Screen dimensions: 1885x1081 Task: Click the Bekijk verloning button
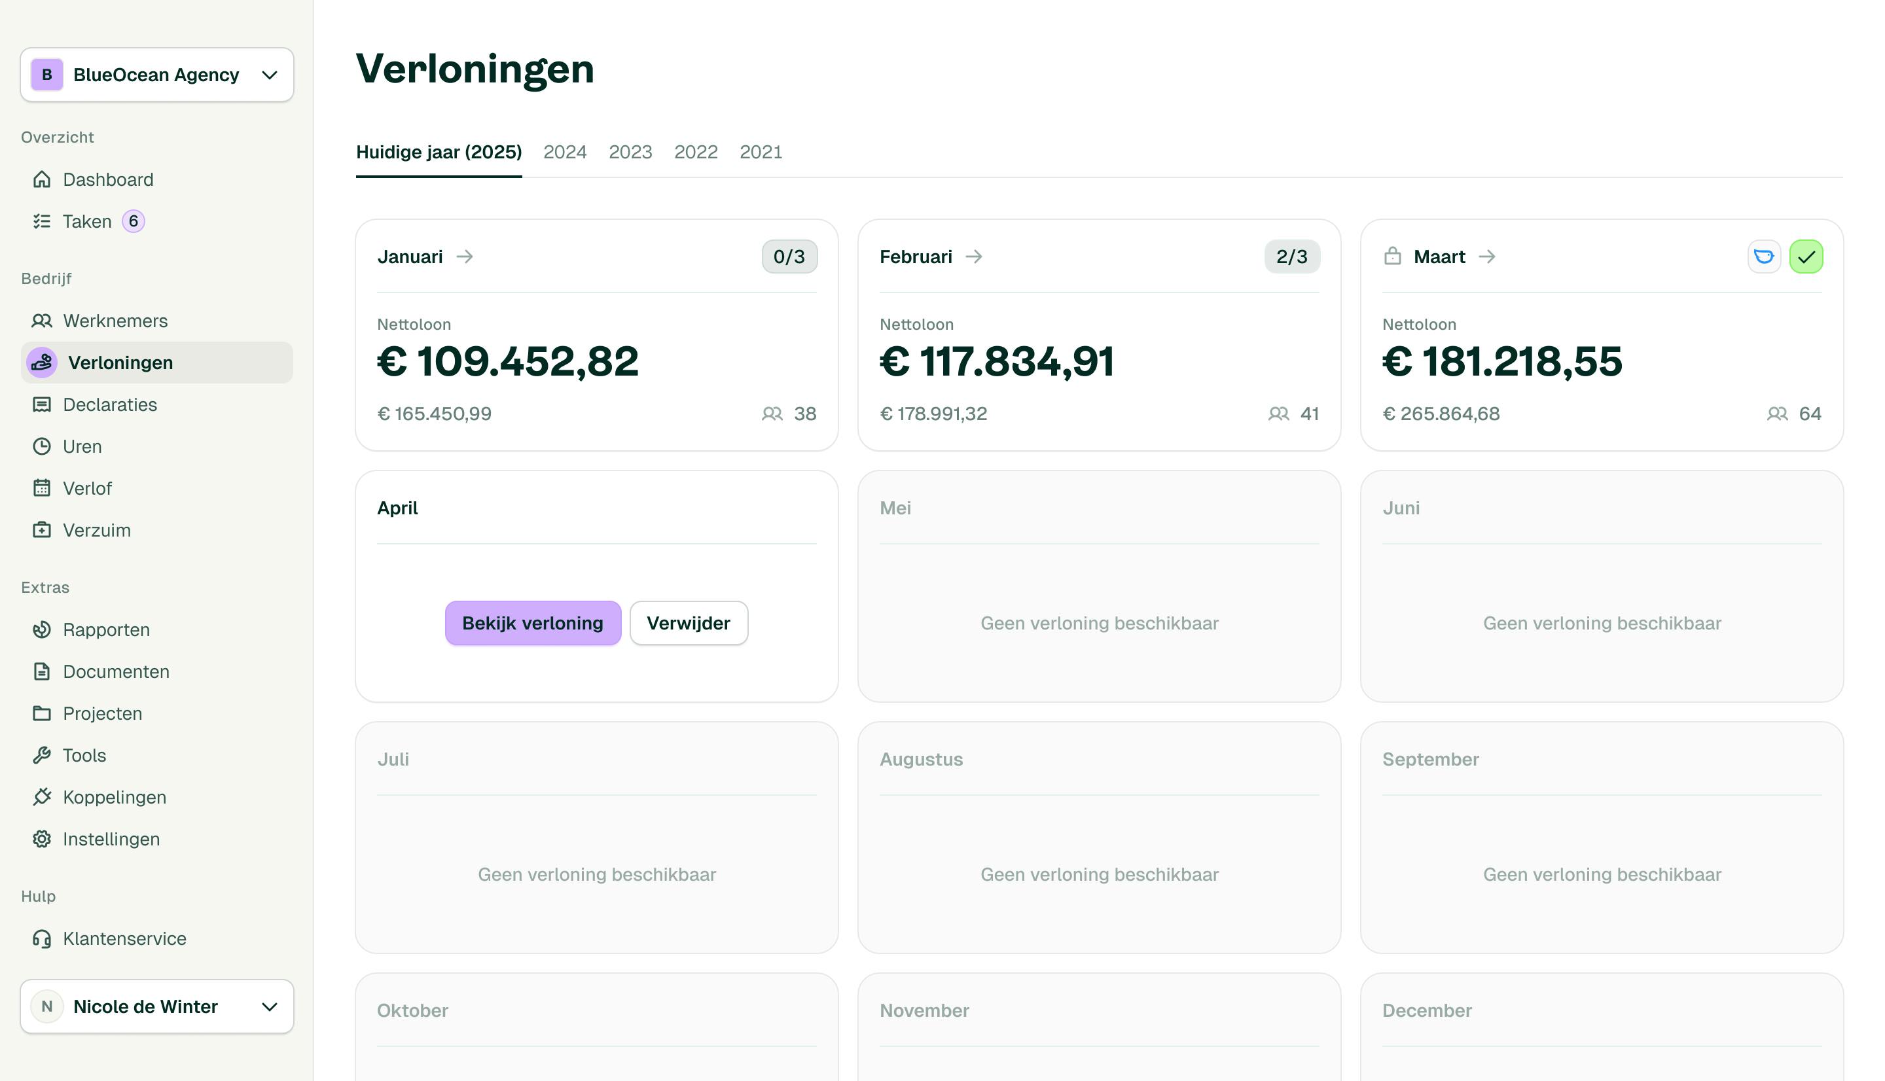(x=532, y=623)
